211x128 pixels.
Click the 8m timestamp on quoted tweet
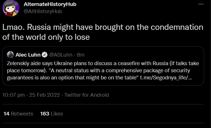[81, 54]
